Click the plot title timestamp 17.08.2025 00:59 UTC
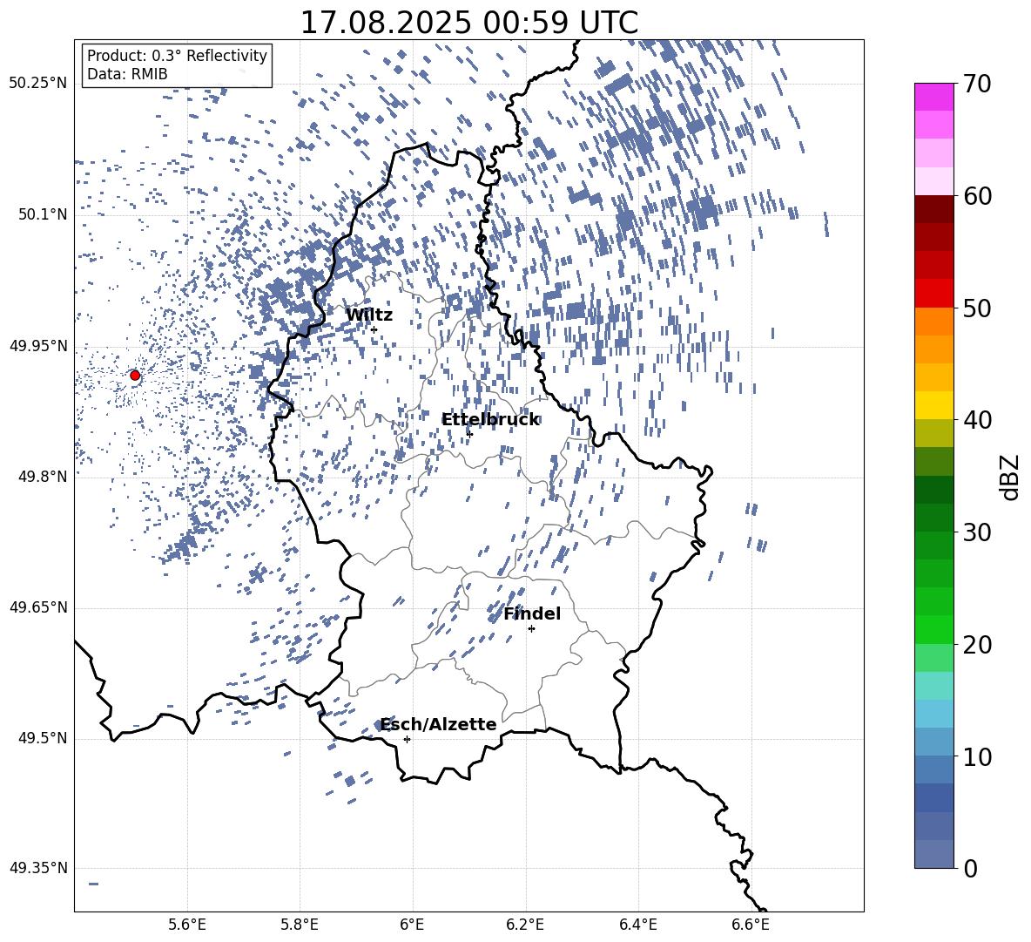 tap(468, 23)
